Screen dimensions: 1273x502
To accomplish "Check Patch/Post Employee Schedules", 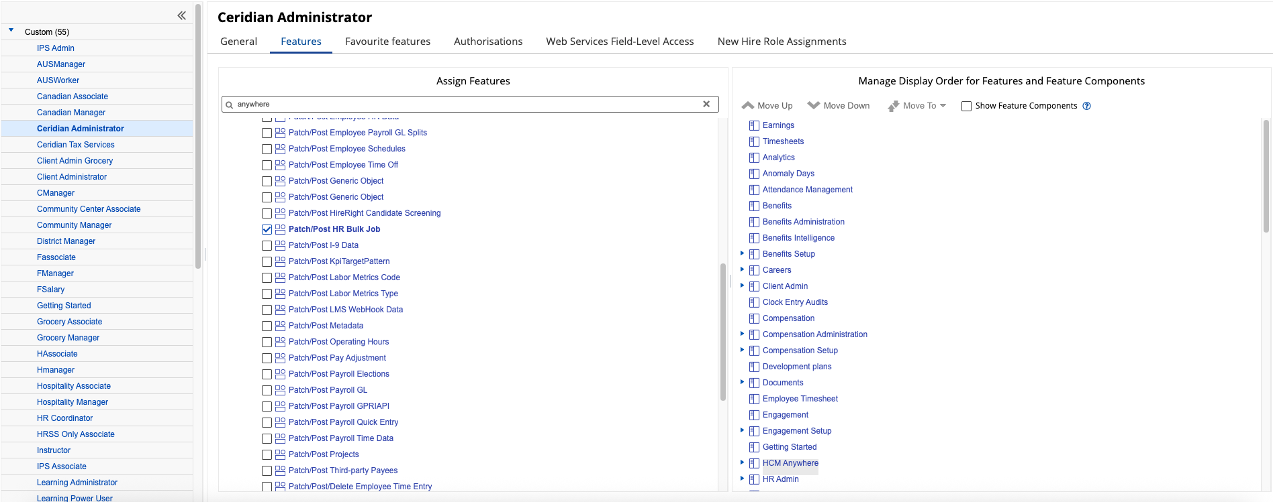I will point(267,149).
